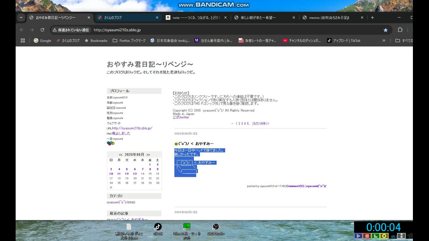Click the colorful profile image icon
Screen dimensions: 429x241
coord(110,143)
